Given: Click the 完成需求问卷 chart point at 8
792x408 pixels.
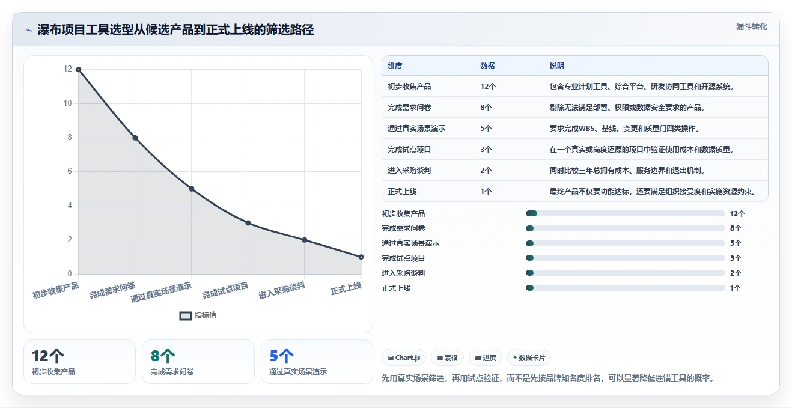Looking at the screenshot, I should coord(135,138).
